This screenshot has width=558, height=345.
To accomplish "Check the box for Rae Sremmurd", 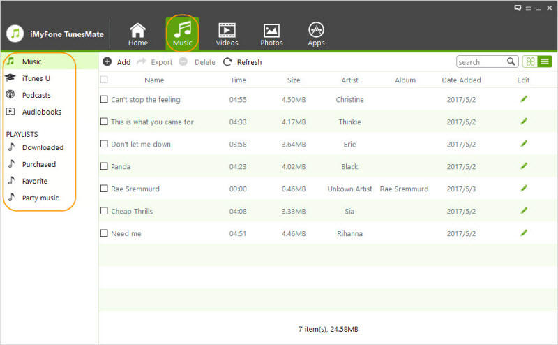I will 104,188.
